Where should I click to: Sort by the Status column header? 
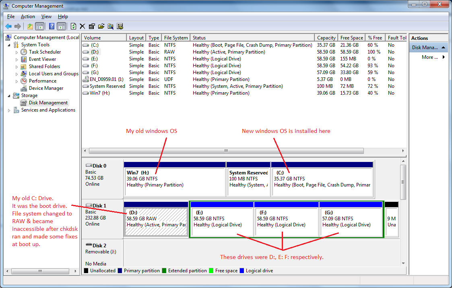point(252,38)
